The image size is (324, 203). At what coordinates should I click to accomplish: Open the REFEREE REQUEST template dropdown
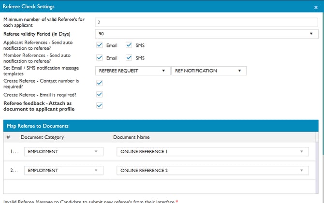[133, 71]
